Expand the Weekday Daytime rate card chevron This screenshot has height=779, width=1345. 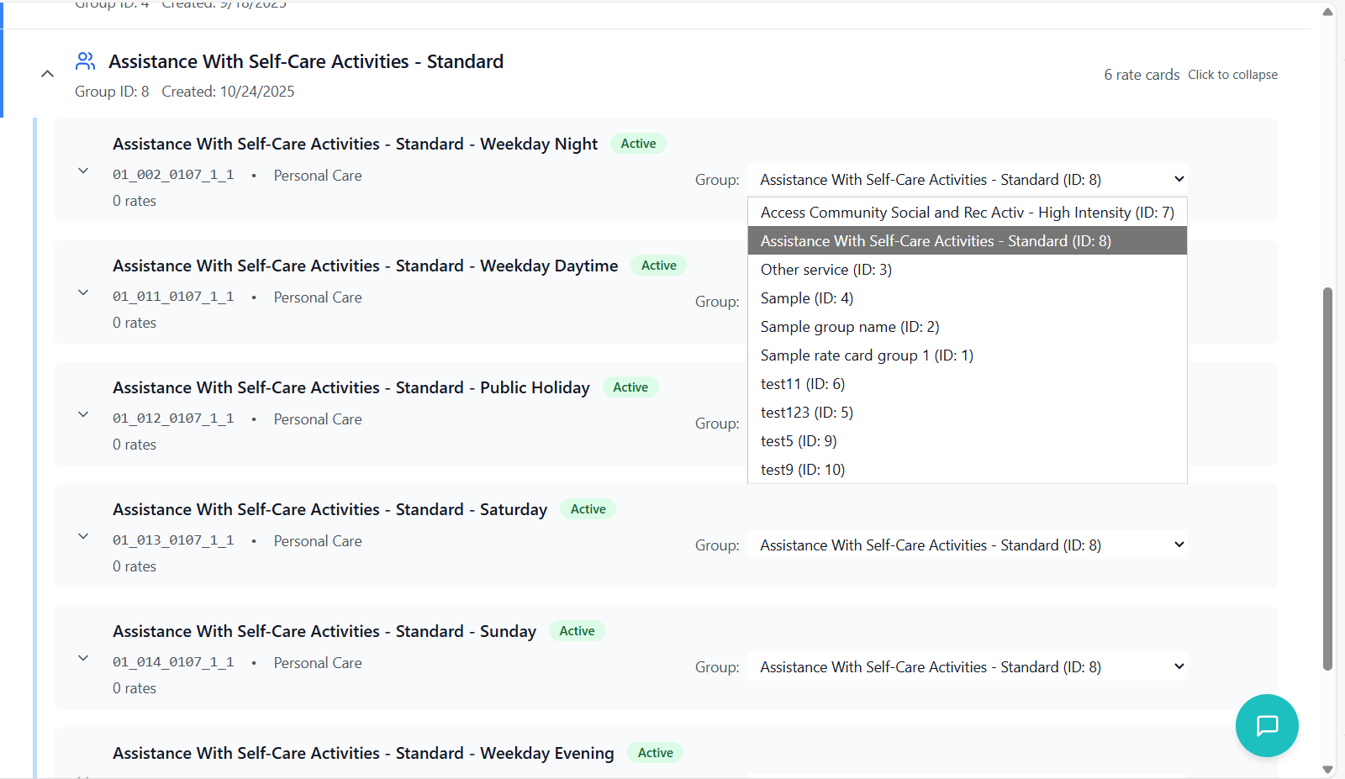83,292
